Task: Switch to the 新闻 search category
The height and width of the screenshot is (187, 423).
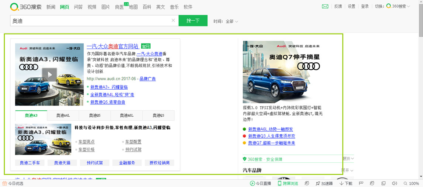Action: pyautogui.click(x=51, y=7)
